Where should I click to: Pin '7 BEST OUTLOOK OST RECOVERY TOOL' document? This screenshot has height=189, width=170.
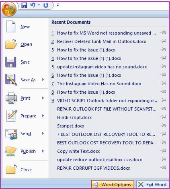[163, 134]
